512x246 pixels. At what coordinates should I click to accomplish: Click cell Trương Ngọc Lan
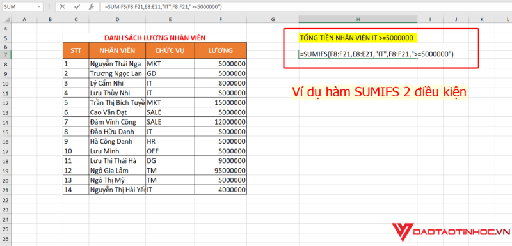[x=117, y=73]
